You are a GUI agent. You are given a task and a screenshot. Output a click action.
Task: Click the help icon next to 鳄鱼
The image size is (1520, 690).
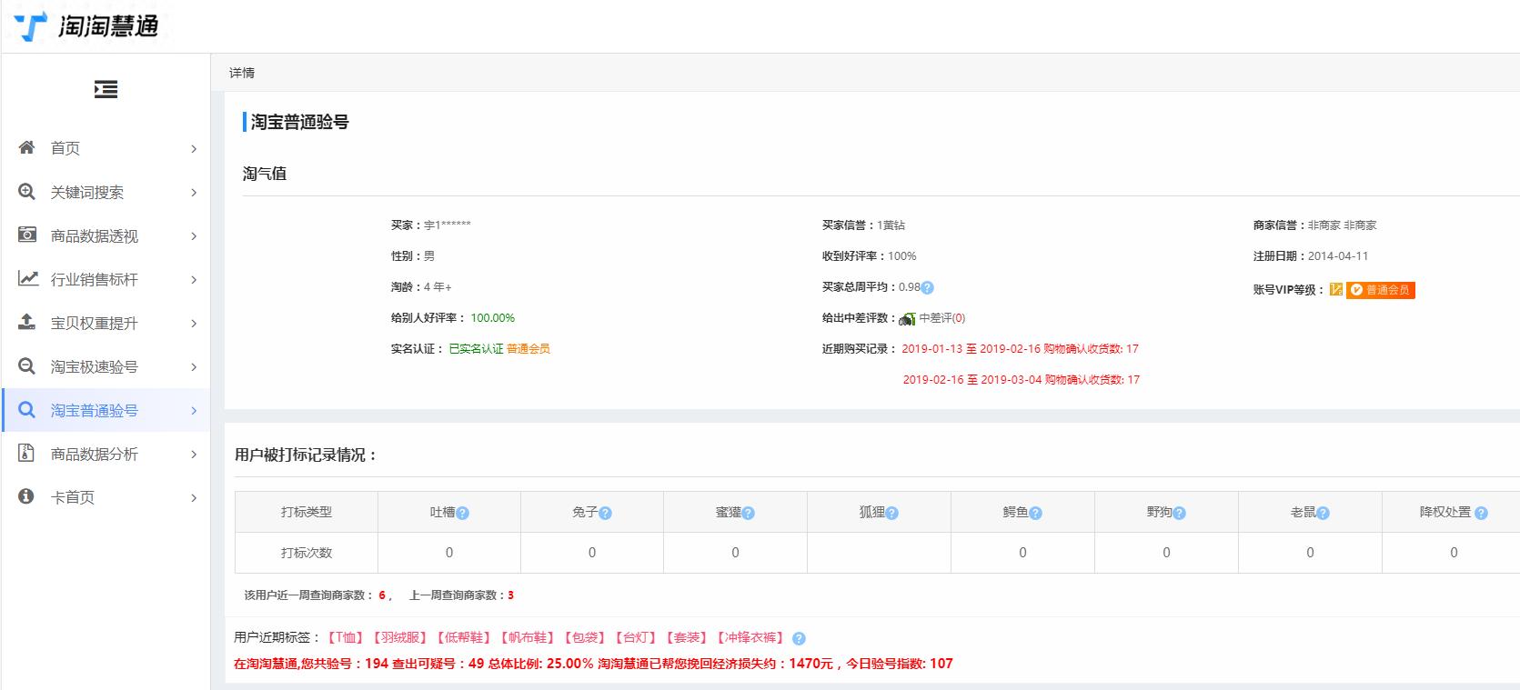1035,513
